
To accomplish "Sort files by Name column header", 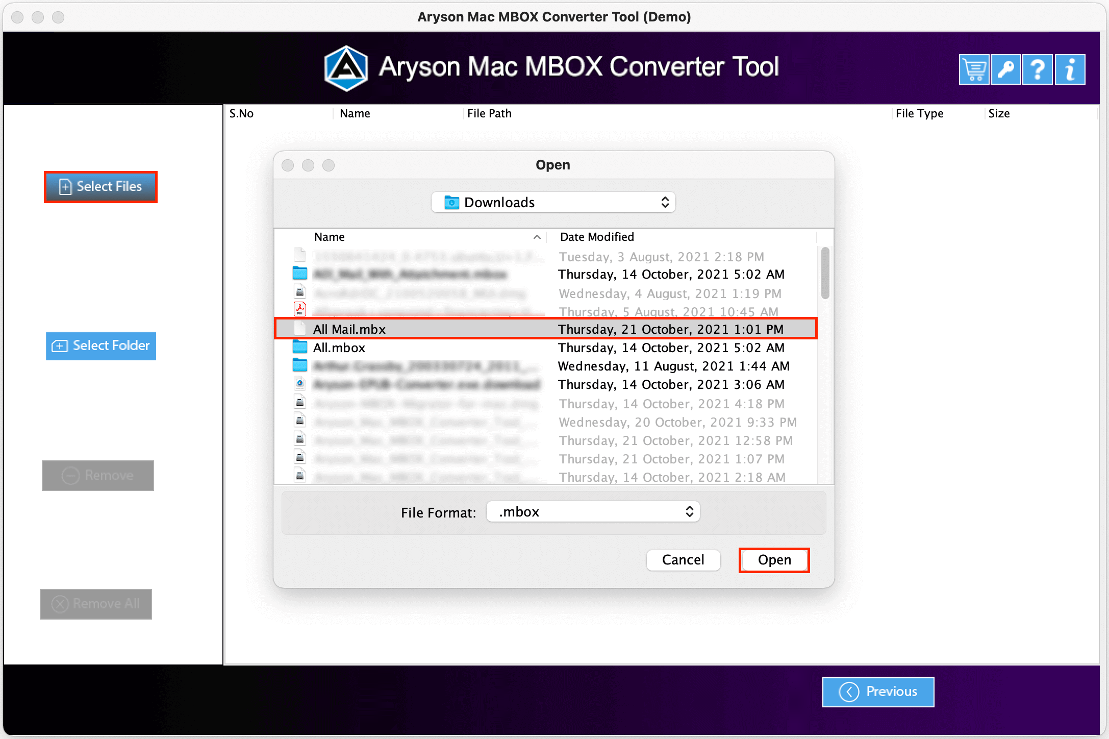I will tap(329, 237).
